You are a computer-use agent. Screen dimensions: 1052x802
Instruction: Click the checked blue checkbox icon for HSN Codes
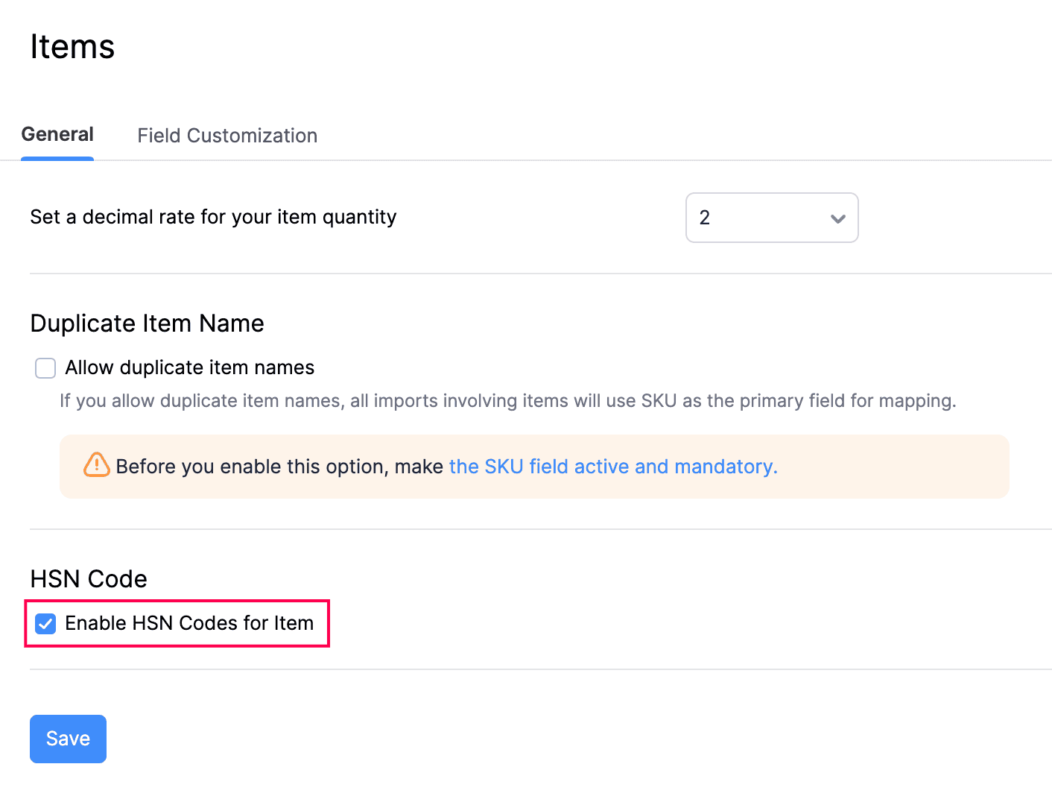tap(45, 623)
